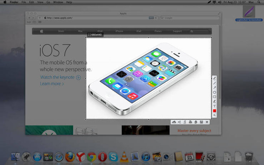Screen dimensions: 264x165
Task: Open the Window menu
Action: tap(58, 2)
